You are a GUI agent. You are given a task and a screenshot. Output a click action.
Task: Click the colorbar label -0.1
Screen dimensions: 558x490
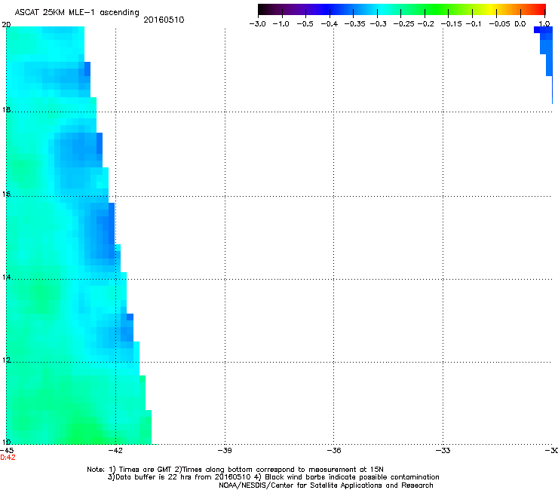(474, 24)
